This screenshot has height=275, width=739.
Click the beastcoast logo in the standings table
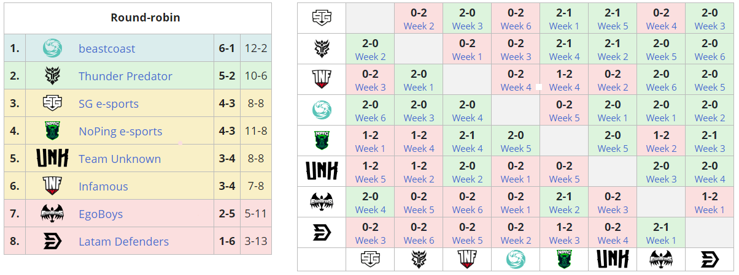pyautogui.click(x=52, y=48)
